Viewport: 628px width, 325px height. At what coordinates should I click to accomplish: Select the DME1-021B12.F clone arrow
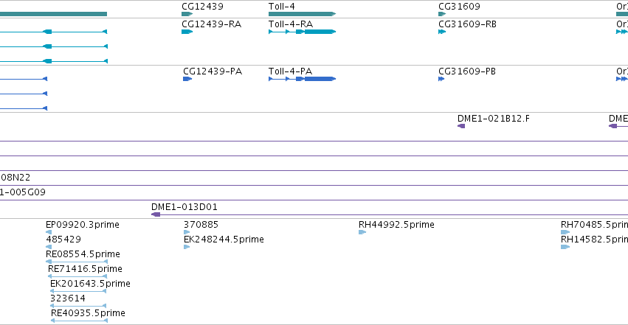pyautogui.click(x=461, y=126)
